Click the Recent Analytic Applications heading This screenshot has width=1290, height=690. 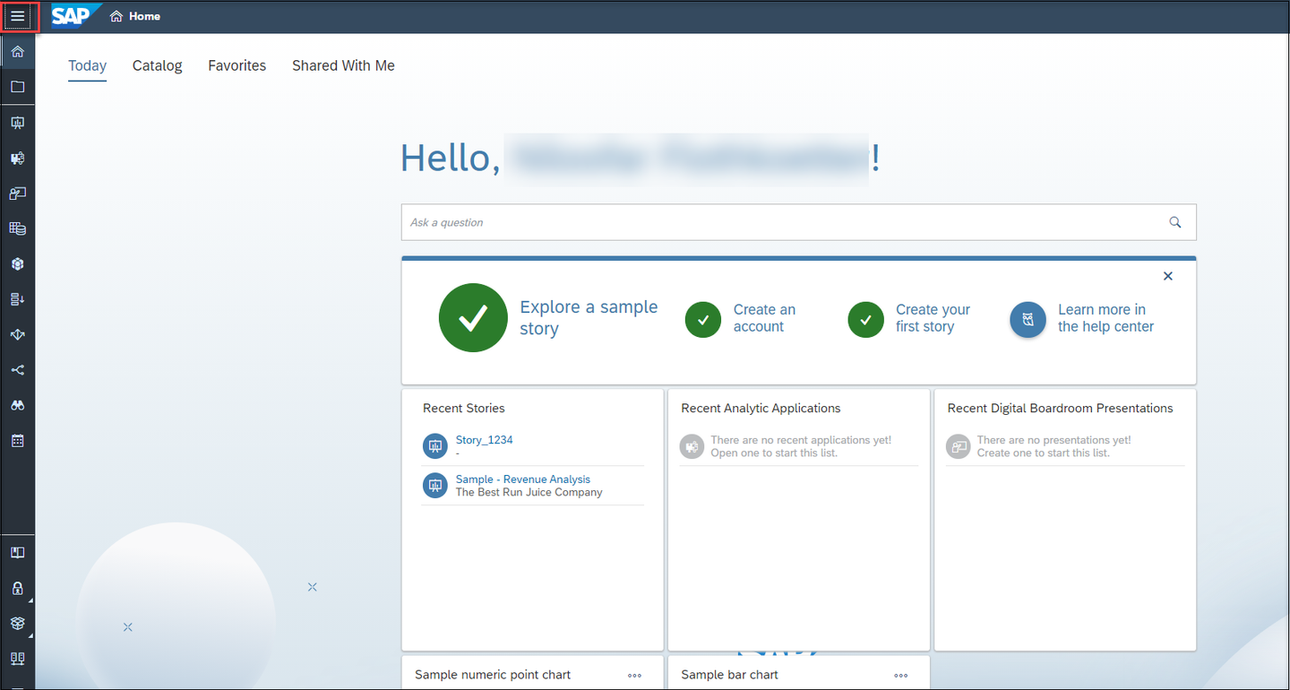761,409
